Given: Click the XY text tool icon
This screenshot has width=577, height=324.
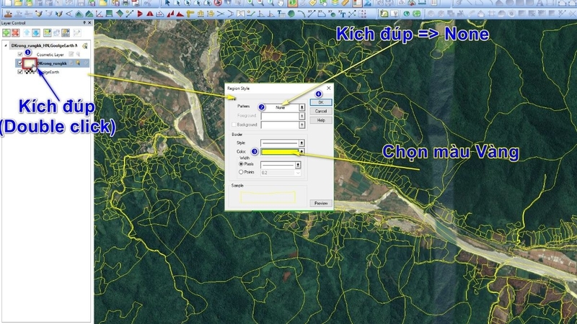Looking at the screenshot, I should 342,14.
